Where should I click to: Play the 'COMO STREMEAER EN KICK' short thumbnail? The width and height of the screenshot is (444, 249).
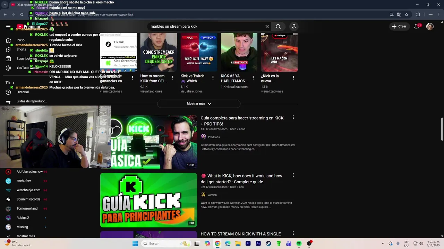[159, 52]
